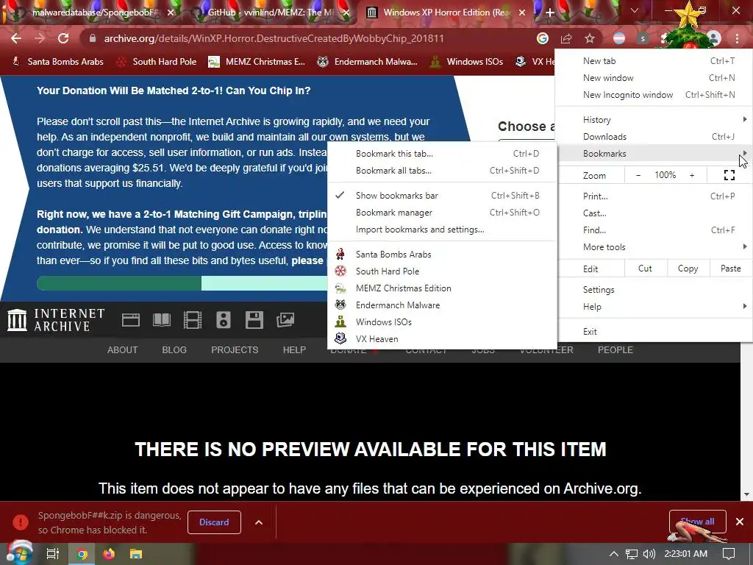Expand the More tools submenu
This screenshot has width=753, height=565.
pyautogui.click(x=654, y=247)
